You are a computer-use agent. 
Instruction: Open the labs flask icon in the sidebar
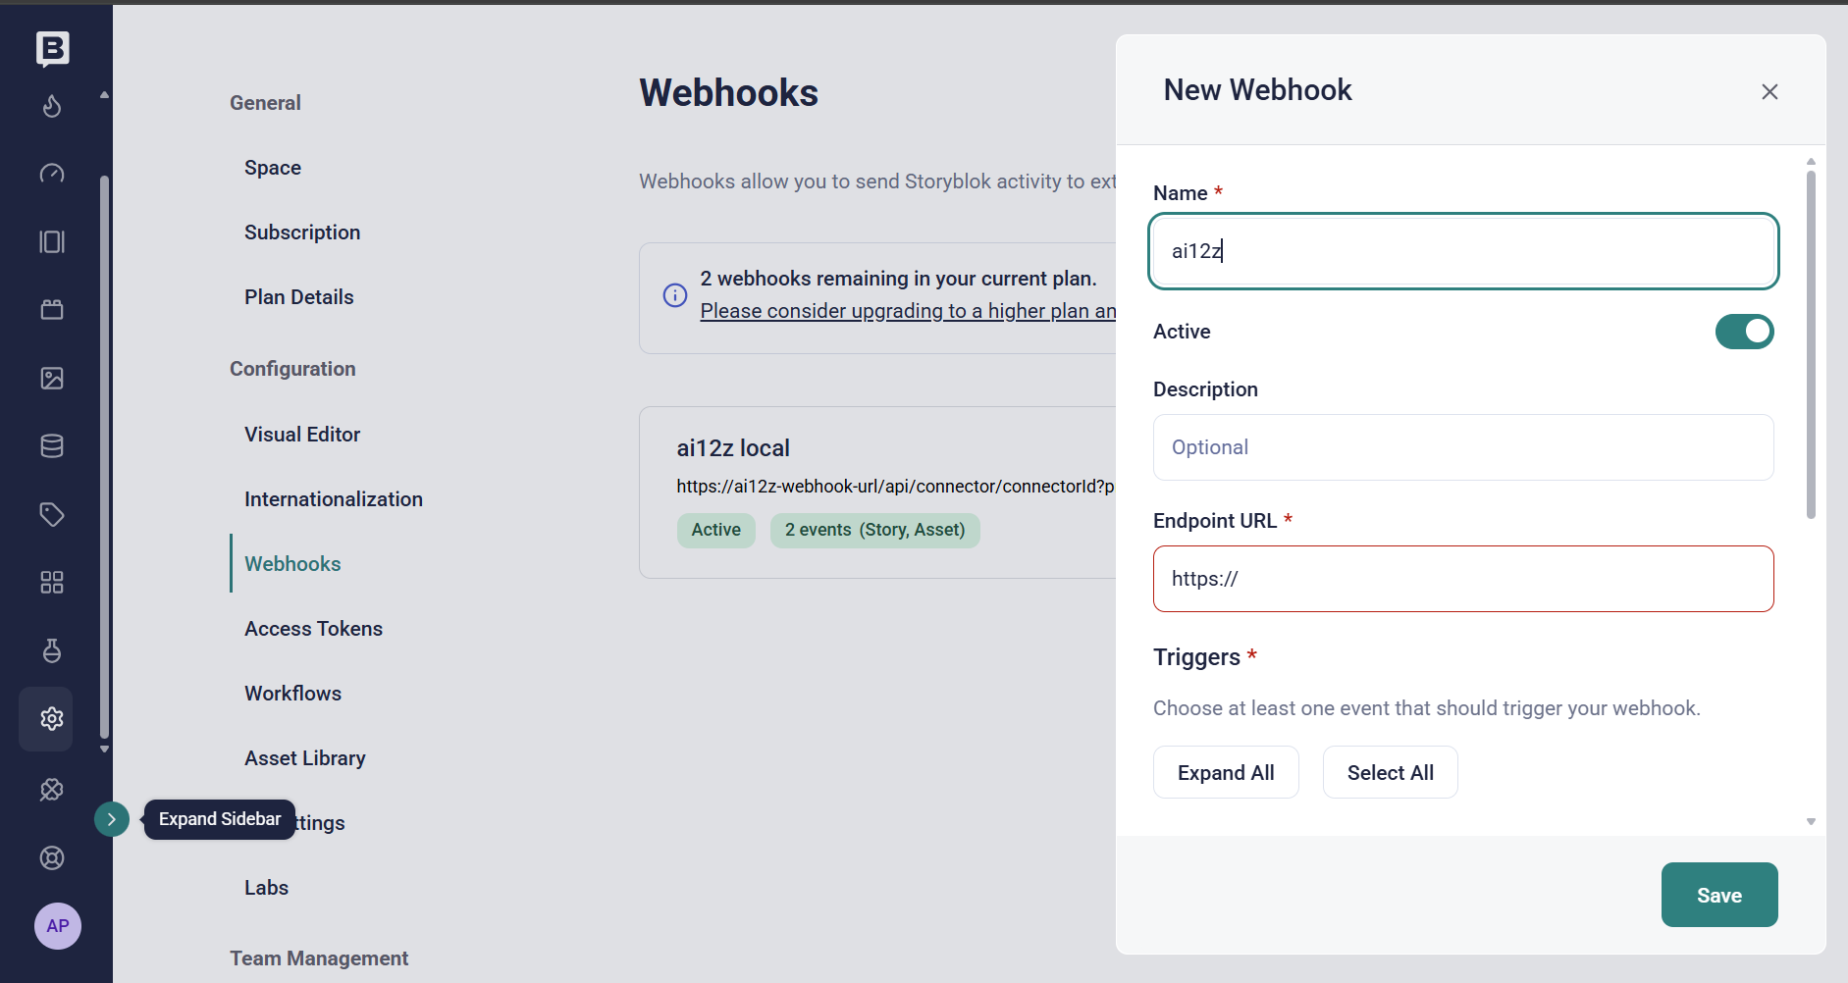(52, 650)
